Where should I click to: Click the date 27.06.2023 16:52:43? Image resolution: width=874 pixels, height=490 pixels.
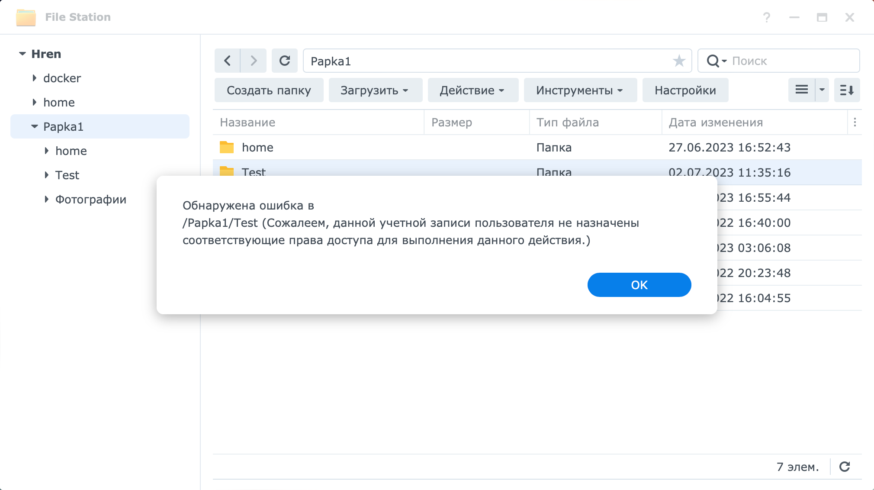pyautogui.click(x=729, y=148)
